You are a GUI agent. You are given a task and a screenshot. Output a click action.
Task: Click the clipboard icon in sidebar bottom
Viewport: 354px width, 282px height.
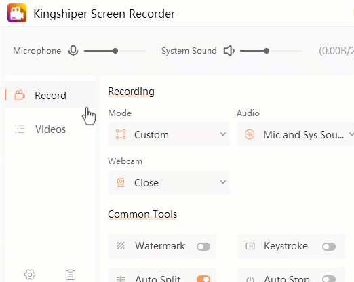[71, 275]
